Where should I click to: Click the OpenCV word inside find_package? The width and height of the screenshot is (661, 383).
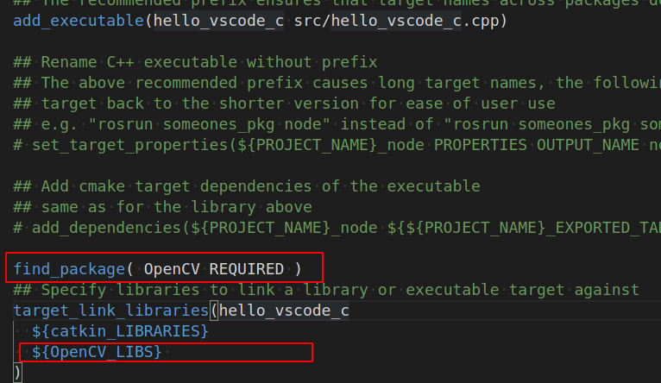point(172,269)
